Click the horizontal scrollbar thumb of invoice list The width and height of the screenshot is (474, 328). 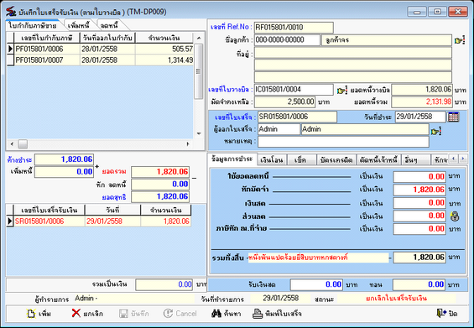click(23, 144)
